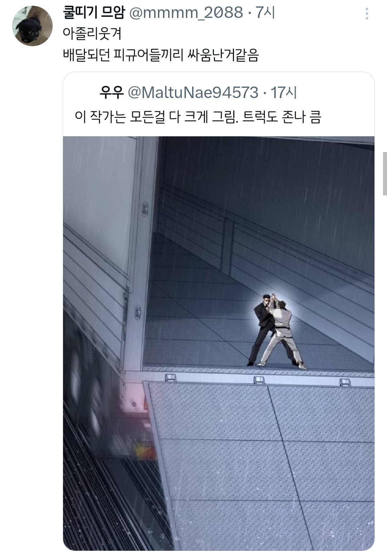Open the tweet's three-dot more options menu
The height and width of the screenshot is (551, 387).
tap(367, 14)
